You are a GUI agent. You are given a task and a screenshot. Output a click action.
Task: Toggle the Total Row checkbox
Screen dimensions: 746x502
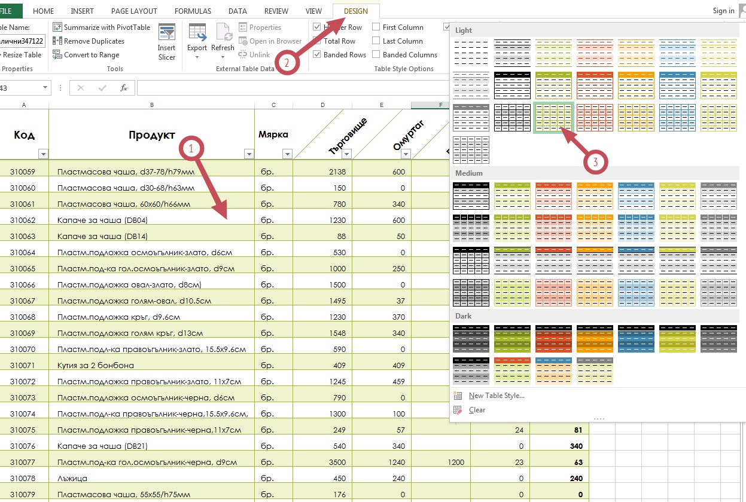click(x=316, y=41)
